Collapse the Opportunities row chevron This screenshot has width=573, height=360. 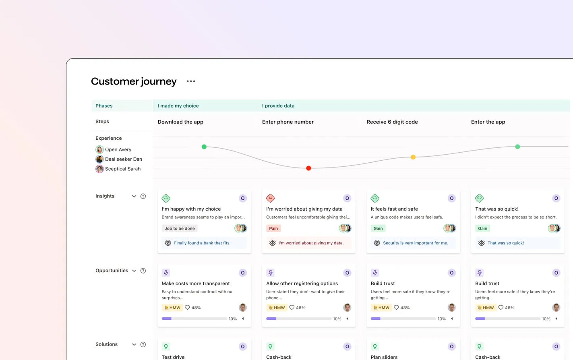134,271
